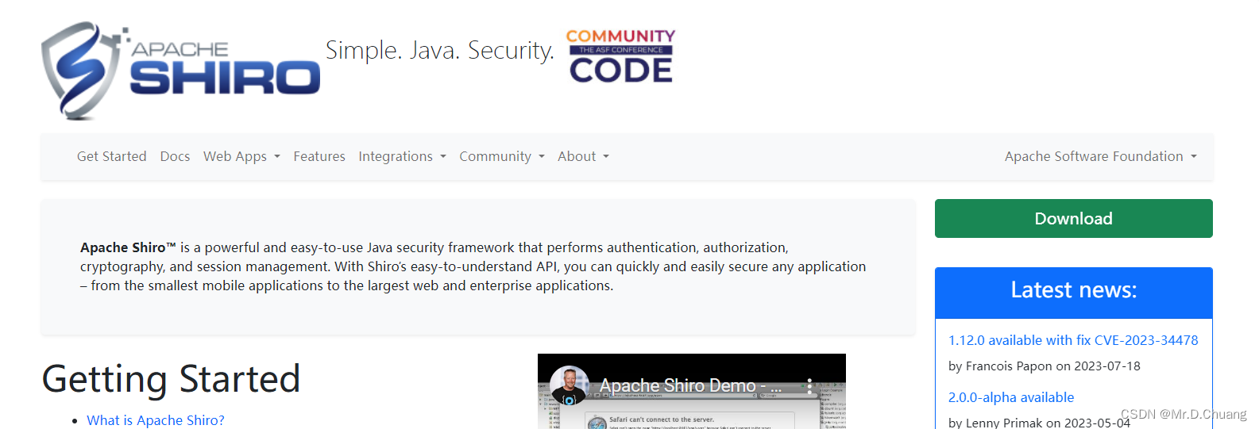Viewport: 1259px width, 429px height.
Task: Open the 1.12.0 CVE-2023-34478 news link
Action: click(1073, 340)
